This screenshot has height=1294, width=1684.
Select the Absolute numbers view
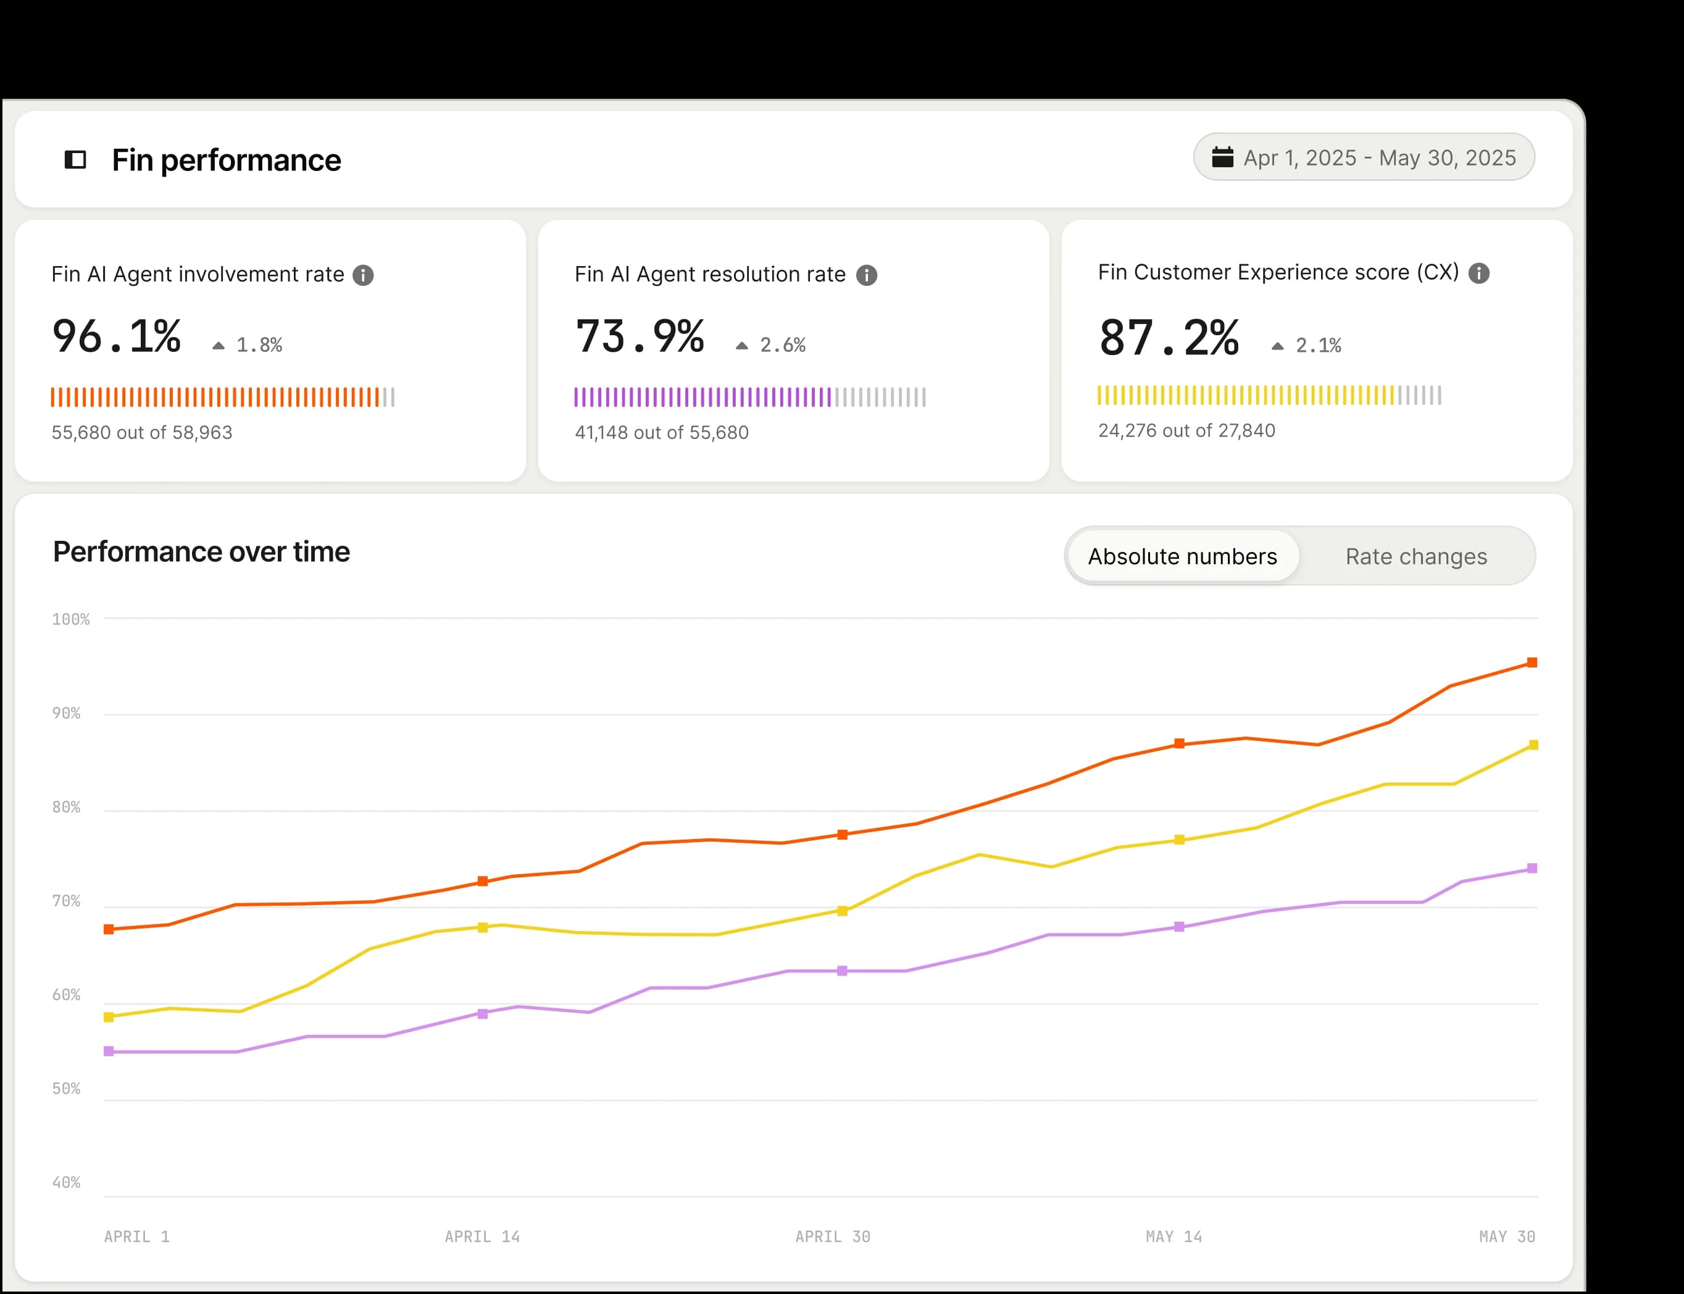(1183, 556)
